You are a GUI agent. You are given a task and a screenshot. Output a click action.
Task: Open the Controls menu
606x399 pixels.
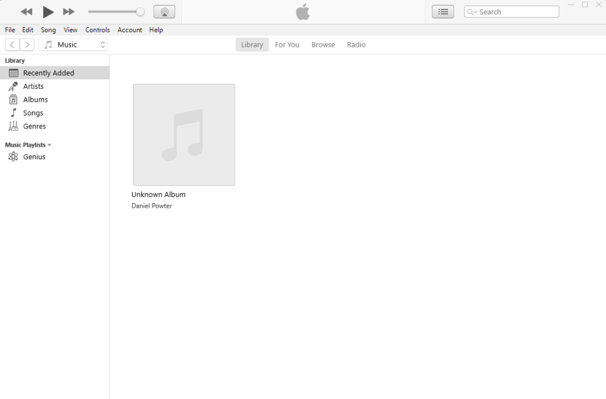(x=97, y=30)
